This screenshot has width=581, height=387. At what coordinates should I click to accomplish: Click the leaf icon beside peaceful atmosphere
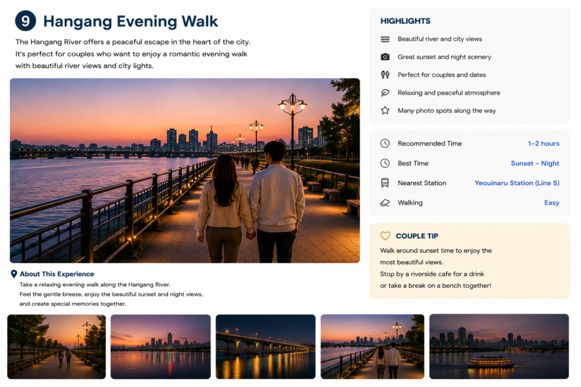(x=385, y=92)
